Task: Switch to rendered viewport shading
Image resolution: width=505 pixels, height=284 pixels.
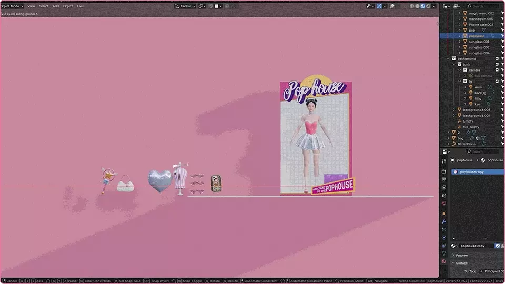Action: click(x=428, y=6)
